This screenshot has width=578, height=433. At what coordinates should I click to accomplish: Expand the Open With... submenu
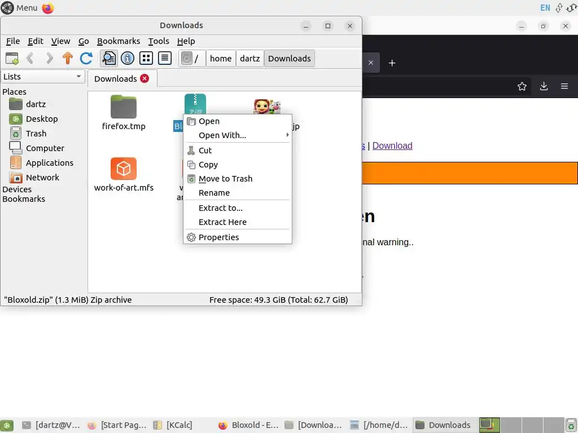pyautogui.click(x=238, y=135)
